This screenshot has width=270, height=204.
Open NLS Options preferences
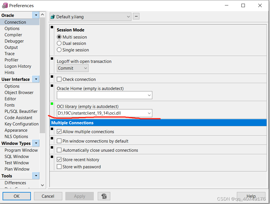[16, 136]
